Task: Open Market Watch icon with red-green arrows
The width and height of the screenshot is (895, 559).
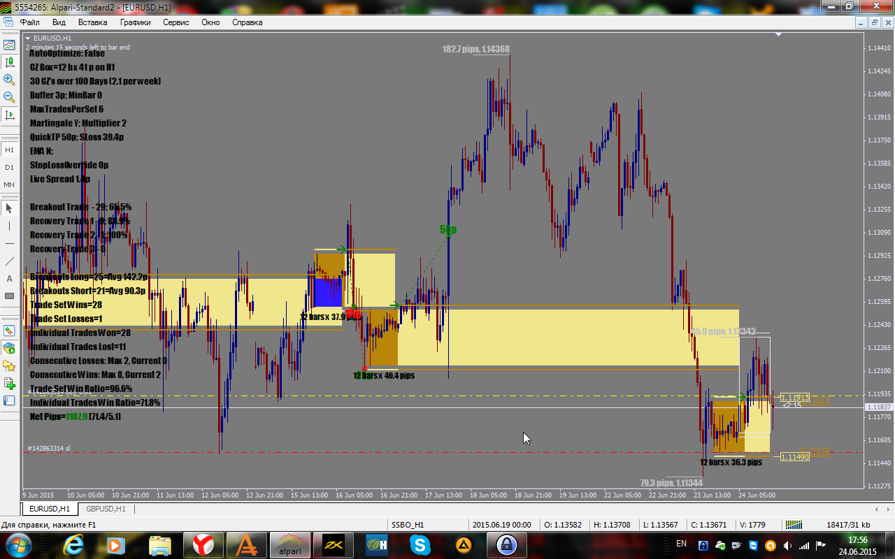Action: pos(9,331)
